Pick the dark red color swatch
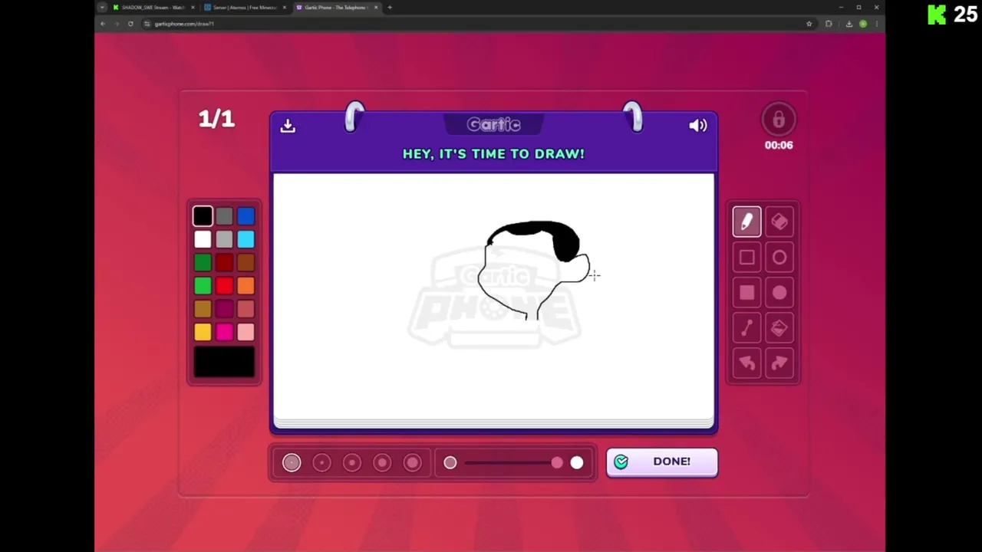Screen dimensions: 982x552 224,263
